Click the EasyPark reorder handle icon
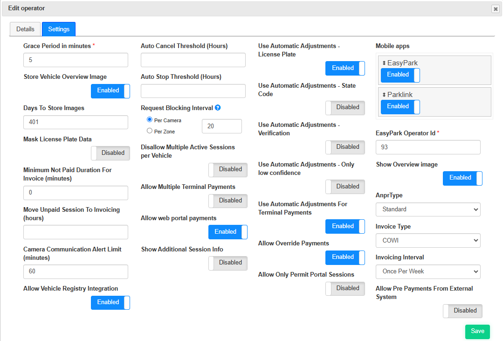This screenshot has width=503, height=341. (384, 63)
